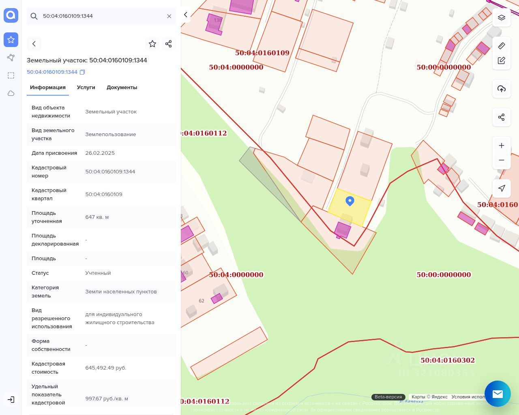The height and width of the screenshot is (415, 519).
Task: Zoom out on the map
Action: pyautogui.click(x=502, y=160)
